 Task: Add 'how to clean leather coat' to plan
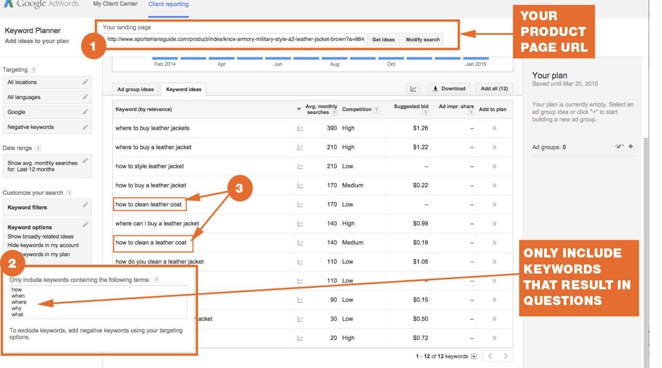(493, 204)
